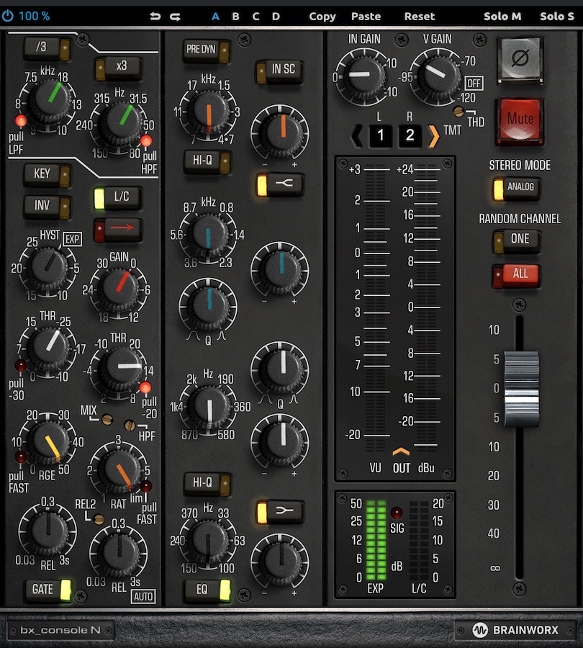This screenshot has height=648, width=583.
Task: Select preset bank D
Action: tap(276, 16)
